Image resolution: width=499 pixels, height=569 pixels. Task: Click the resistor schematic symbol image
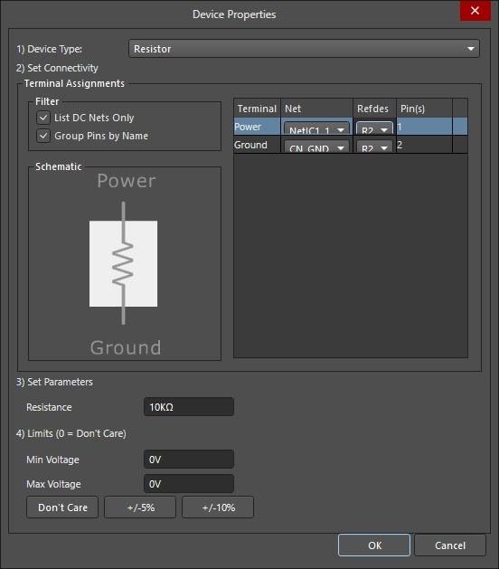pyautogui.click(x=123, y=263)
